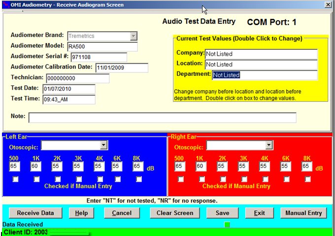Expand the Right Ear Otoscopic dropdown

point(268,145)
